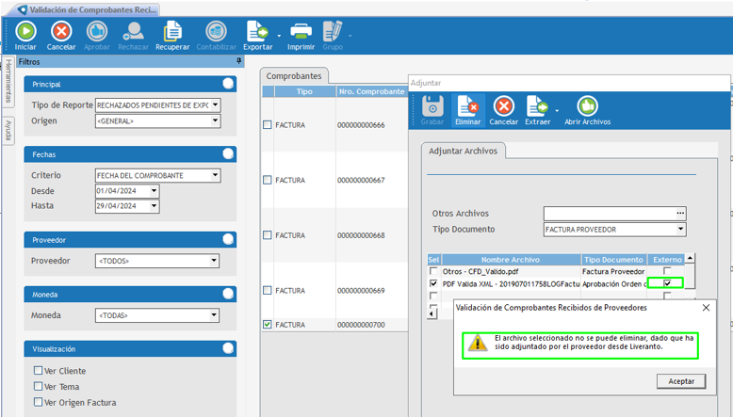
Task: Open the Origen dropdown
Action: coord(215,120)
